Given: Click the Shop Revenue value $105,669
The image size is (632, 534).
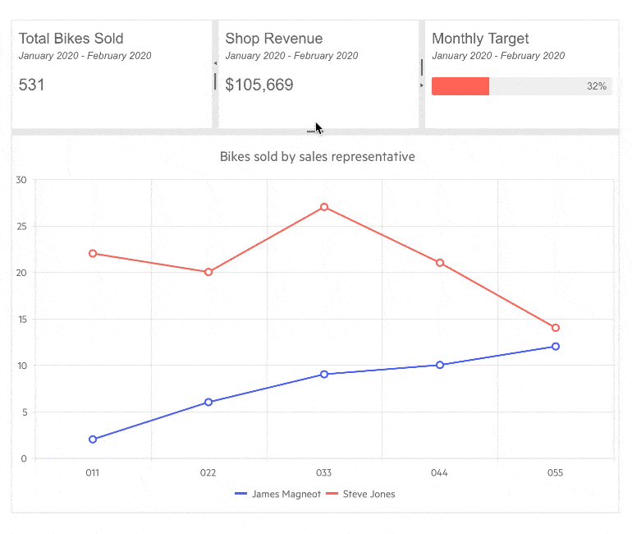Looking at the screenshot, I should [x=259, y=85].
